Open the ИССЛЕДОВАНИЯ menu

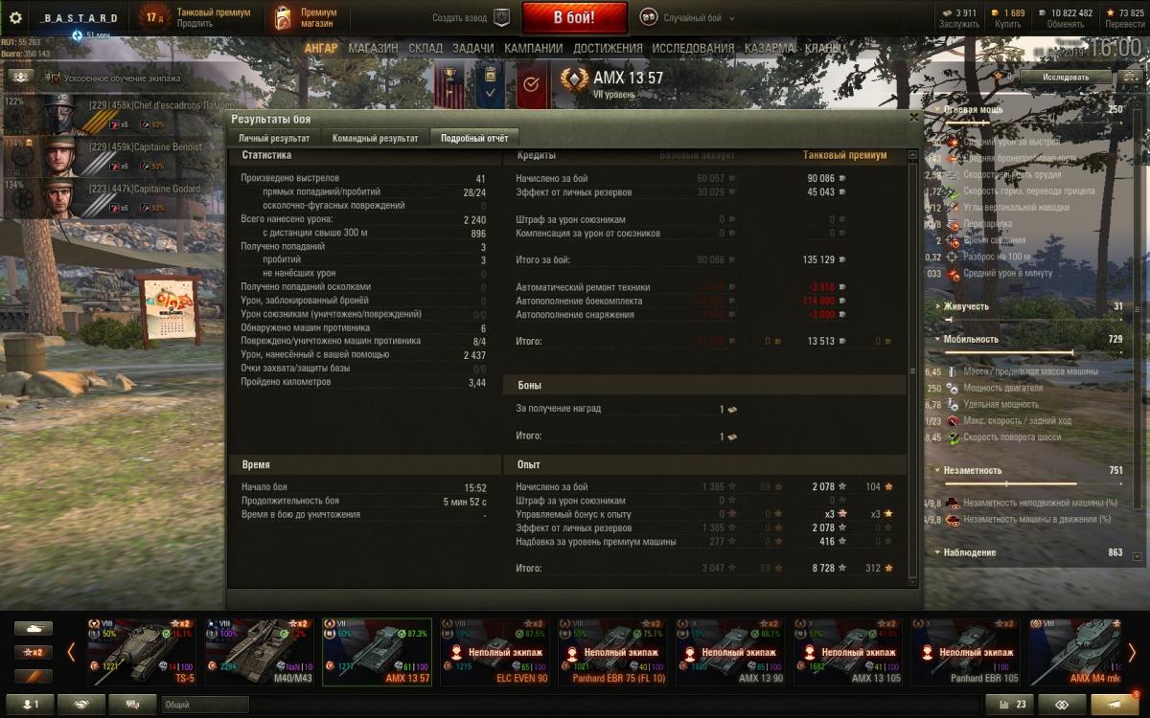point(693,48)
